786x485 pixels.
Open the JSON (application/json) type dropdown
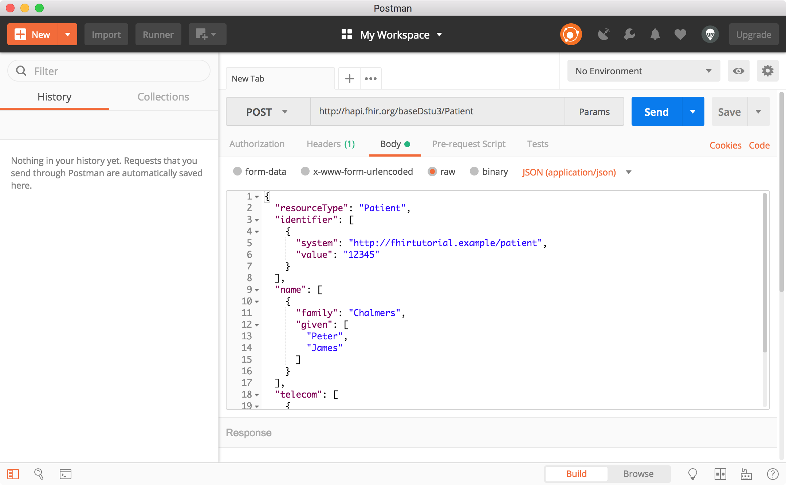coord(577,172)
